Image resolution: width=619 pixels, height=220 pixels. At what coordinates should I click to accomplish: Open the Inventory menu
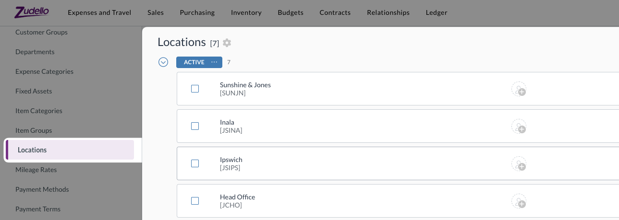click(x=246, y=12)
